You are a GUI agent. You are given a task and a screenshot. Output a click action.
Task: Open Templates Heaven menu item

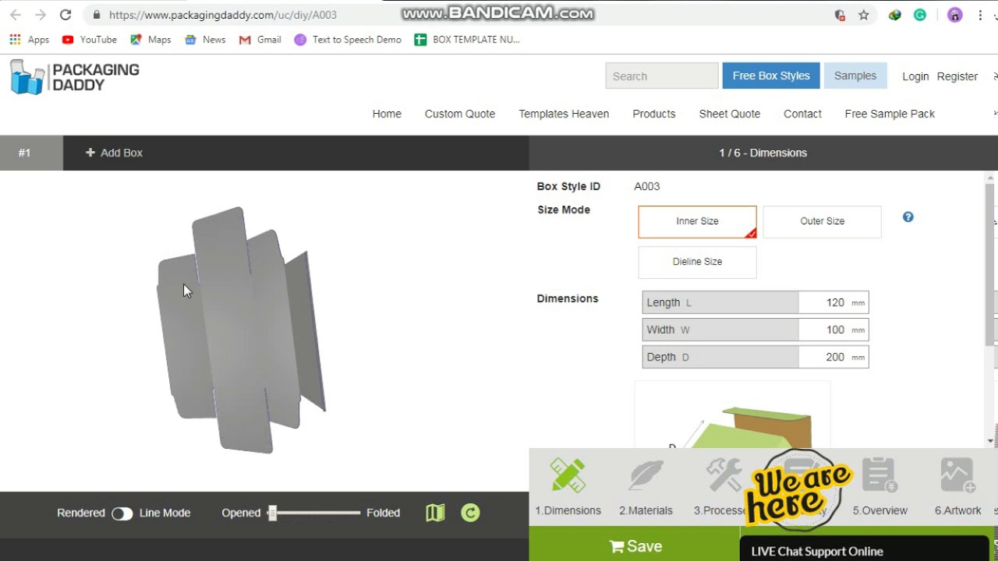click(x=564, y=114)
